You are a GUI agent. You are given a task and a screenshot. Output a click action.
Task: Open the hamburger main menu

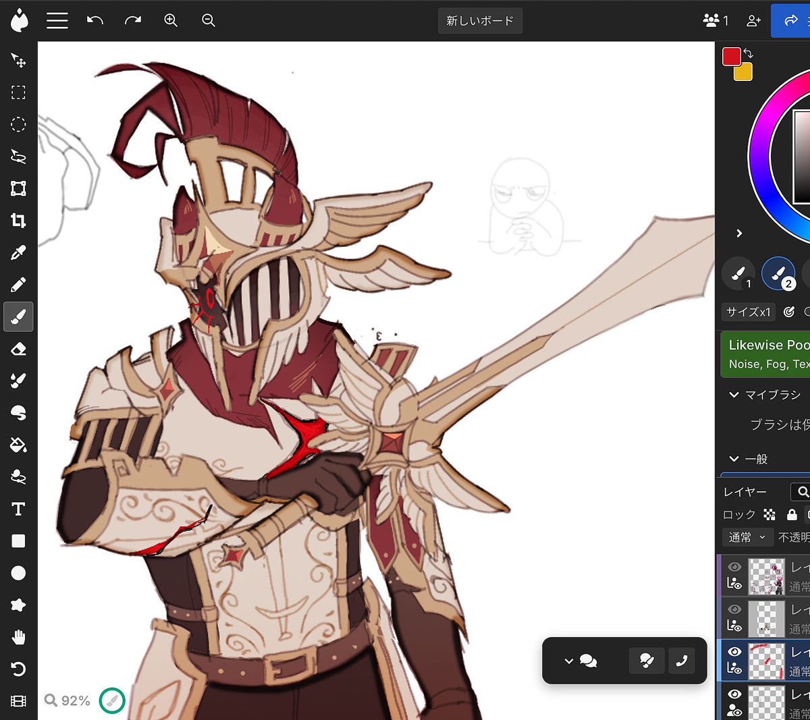57,20
